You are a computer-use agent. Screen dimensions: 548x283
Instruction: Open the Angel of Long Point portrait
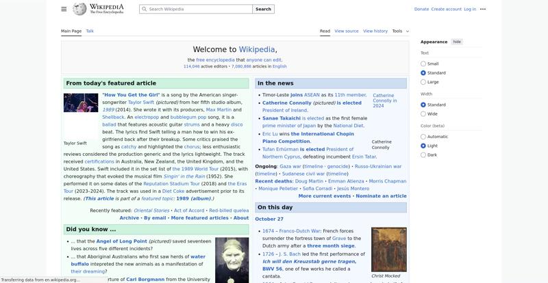point(232,260)
